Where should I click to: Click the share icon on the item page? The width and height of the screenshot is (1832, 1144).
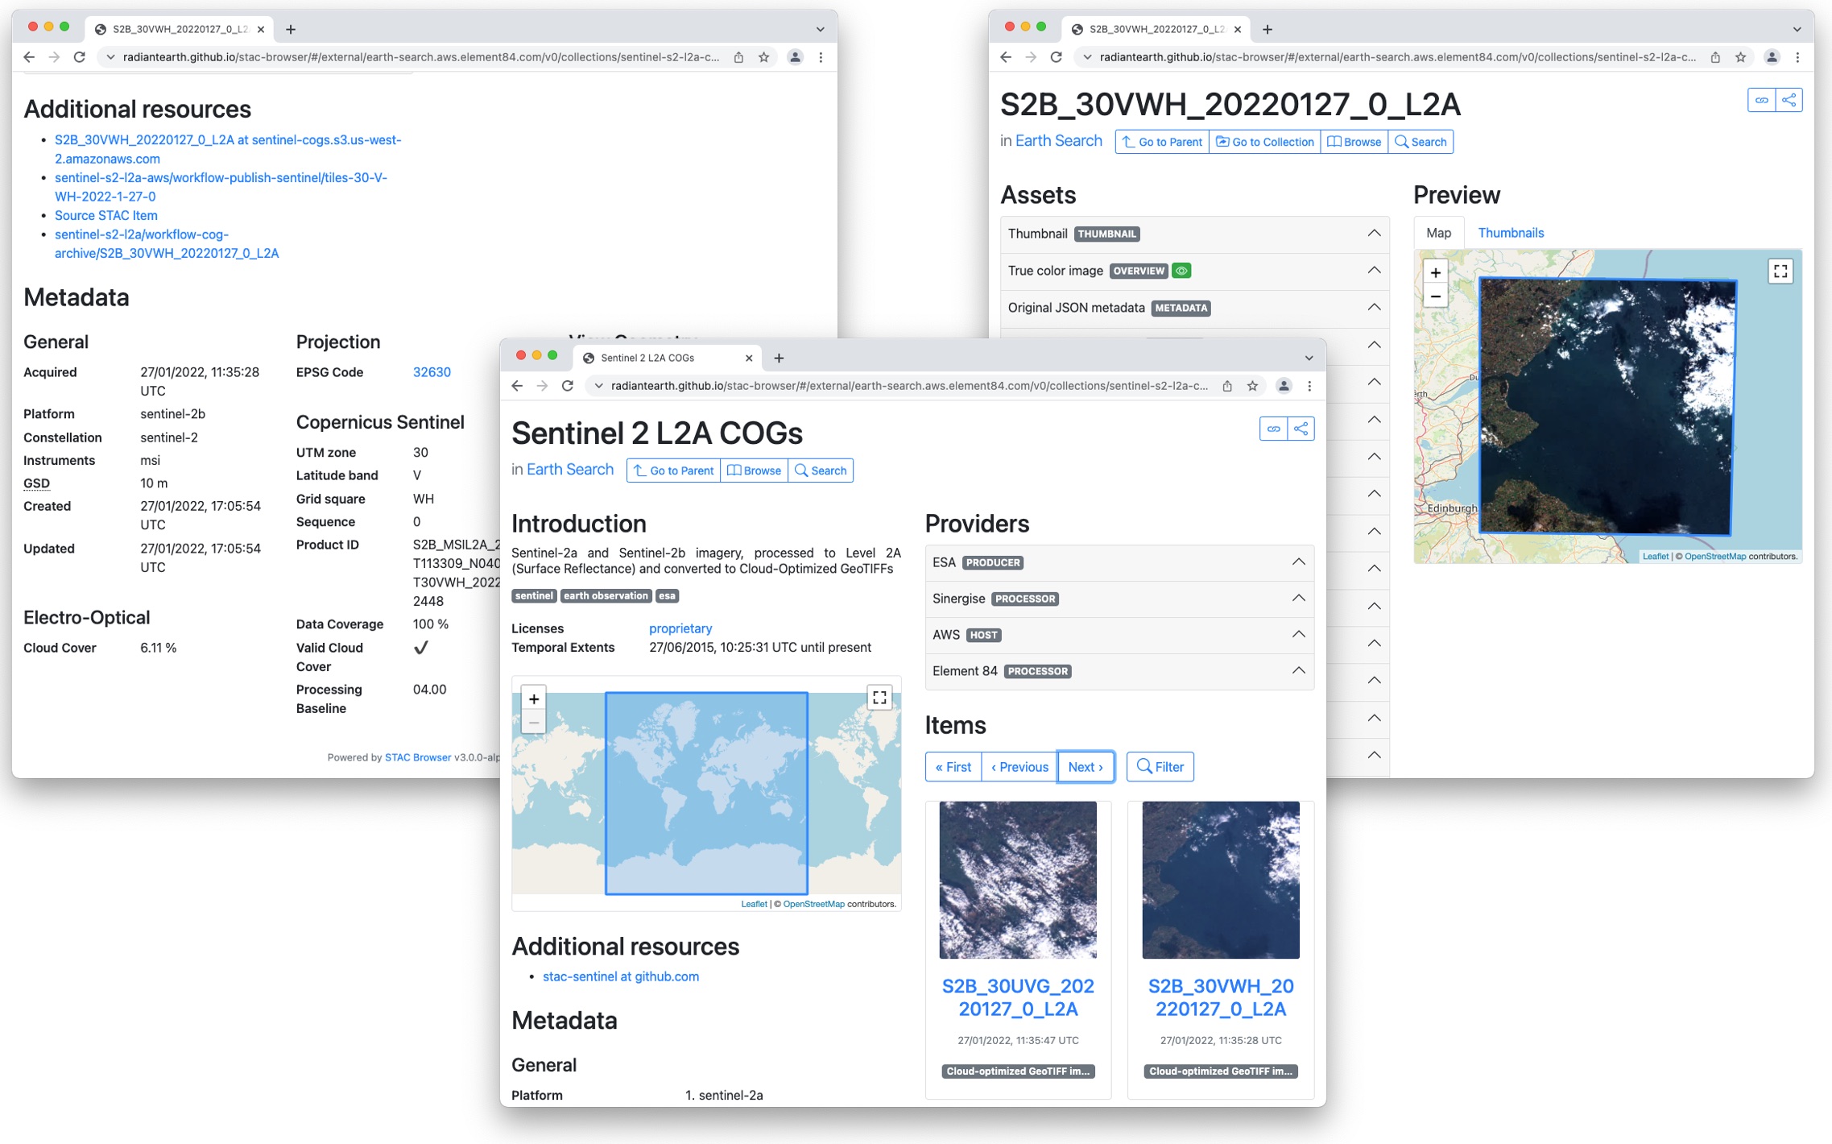click(1789, 103)
